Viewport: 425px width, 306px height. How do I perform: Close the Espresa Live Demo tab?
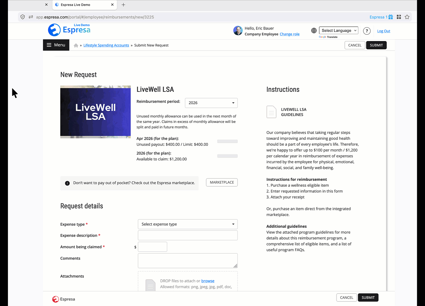tap(112, 5)
